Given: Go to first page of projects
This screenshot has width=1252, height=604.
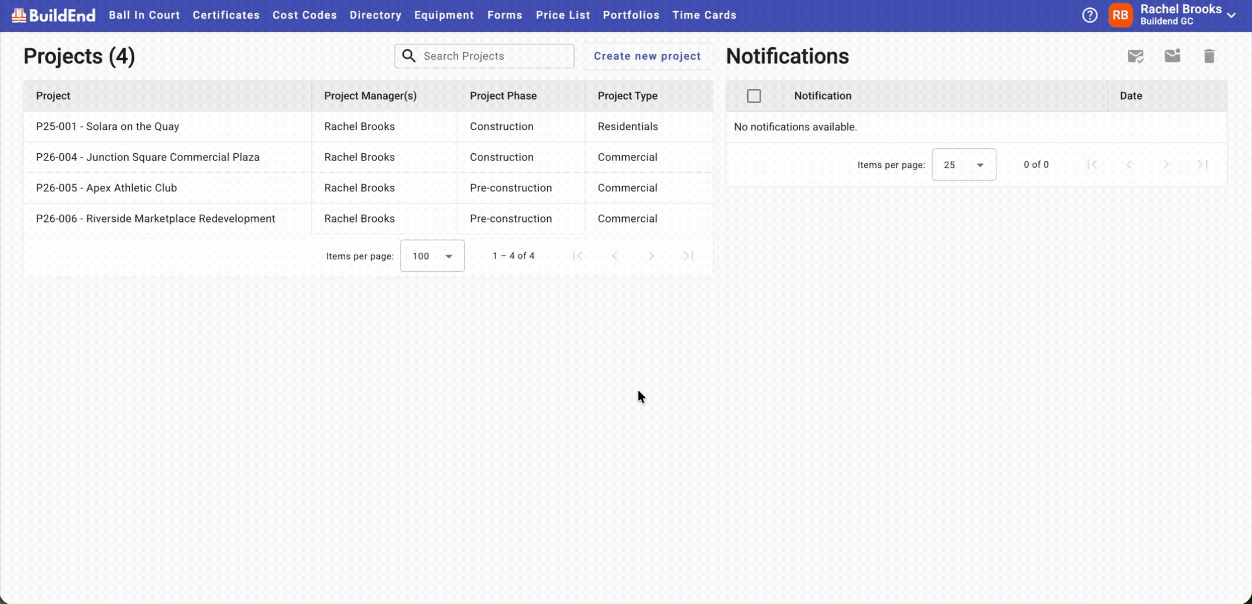Looking at the screenshot, I should coord(577,256).
